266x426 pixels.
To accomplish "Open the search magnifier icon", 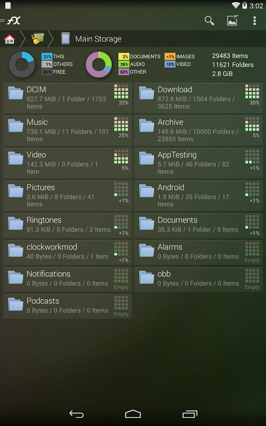I will pyautogui.click(x=209, y=21).
